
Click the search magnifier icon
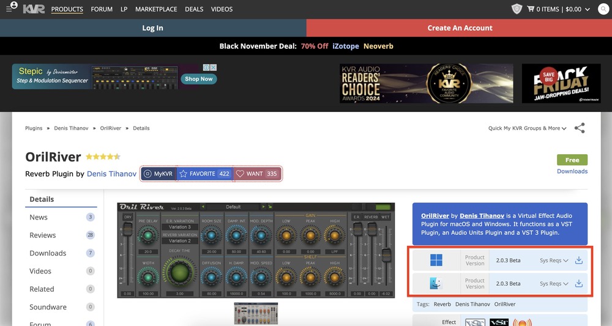pos(603,9)
